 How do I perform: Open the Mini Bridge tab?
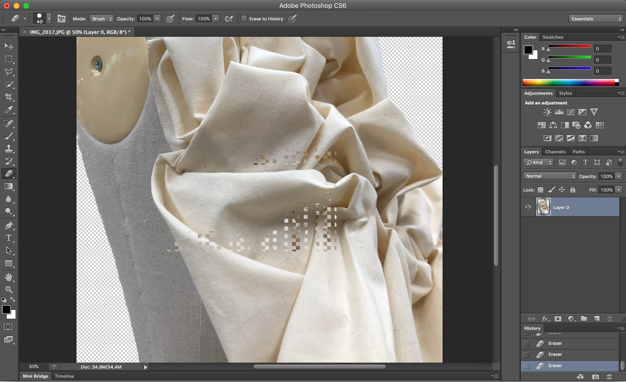(35, 376)
